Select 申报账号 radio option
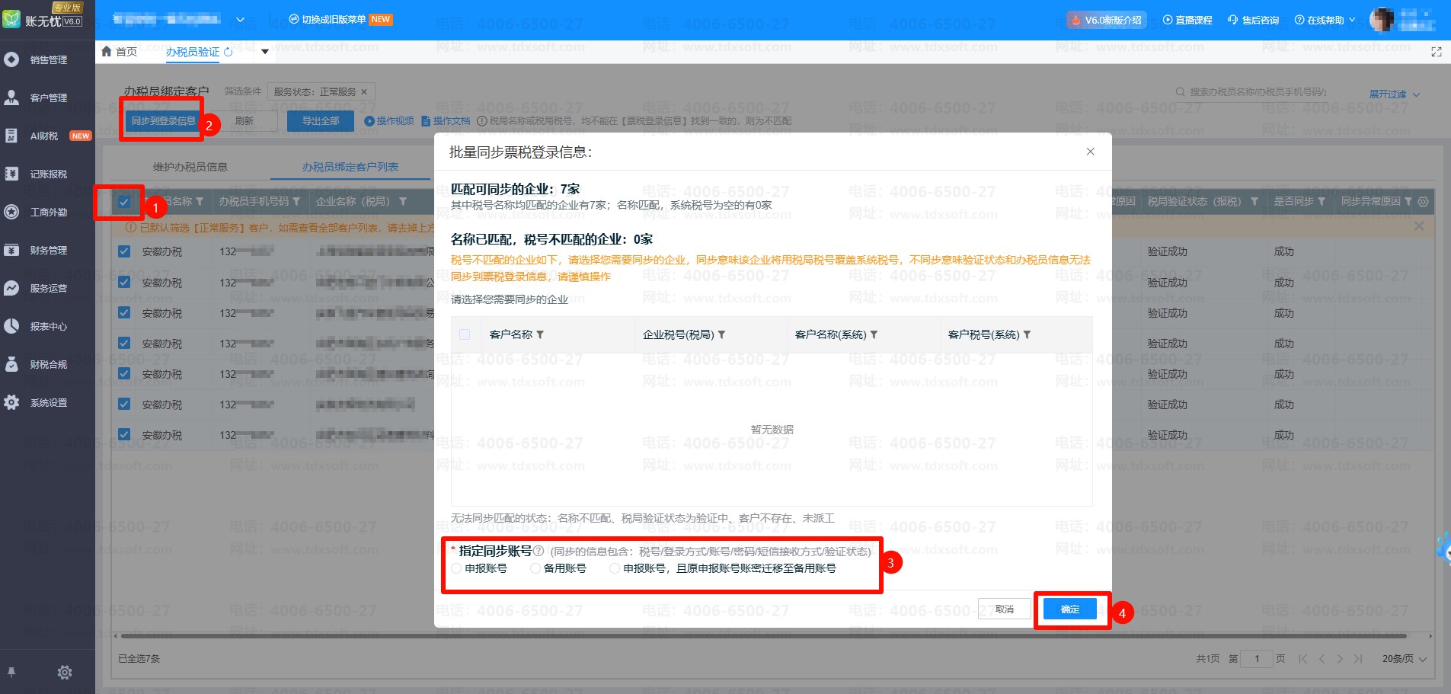The image size is (1451, 694). [x=457, y=568]
